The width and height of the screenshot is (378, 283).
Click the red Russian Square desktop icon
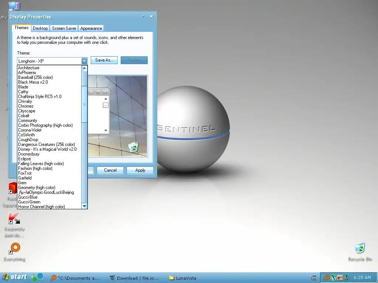[13, 188]
